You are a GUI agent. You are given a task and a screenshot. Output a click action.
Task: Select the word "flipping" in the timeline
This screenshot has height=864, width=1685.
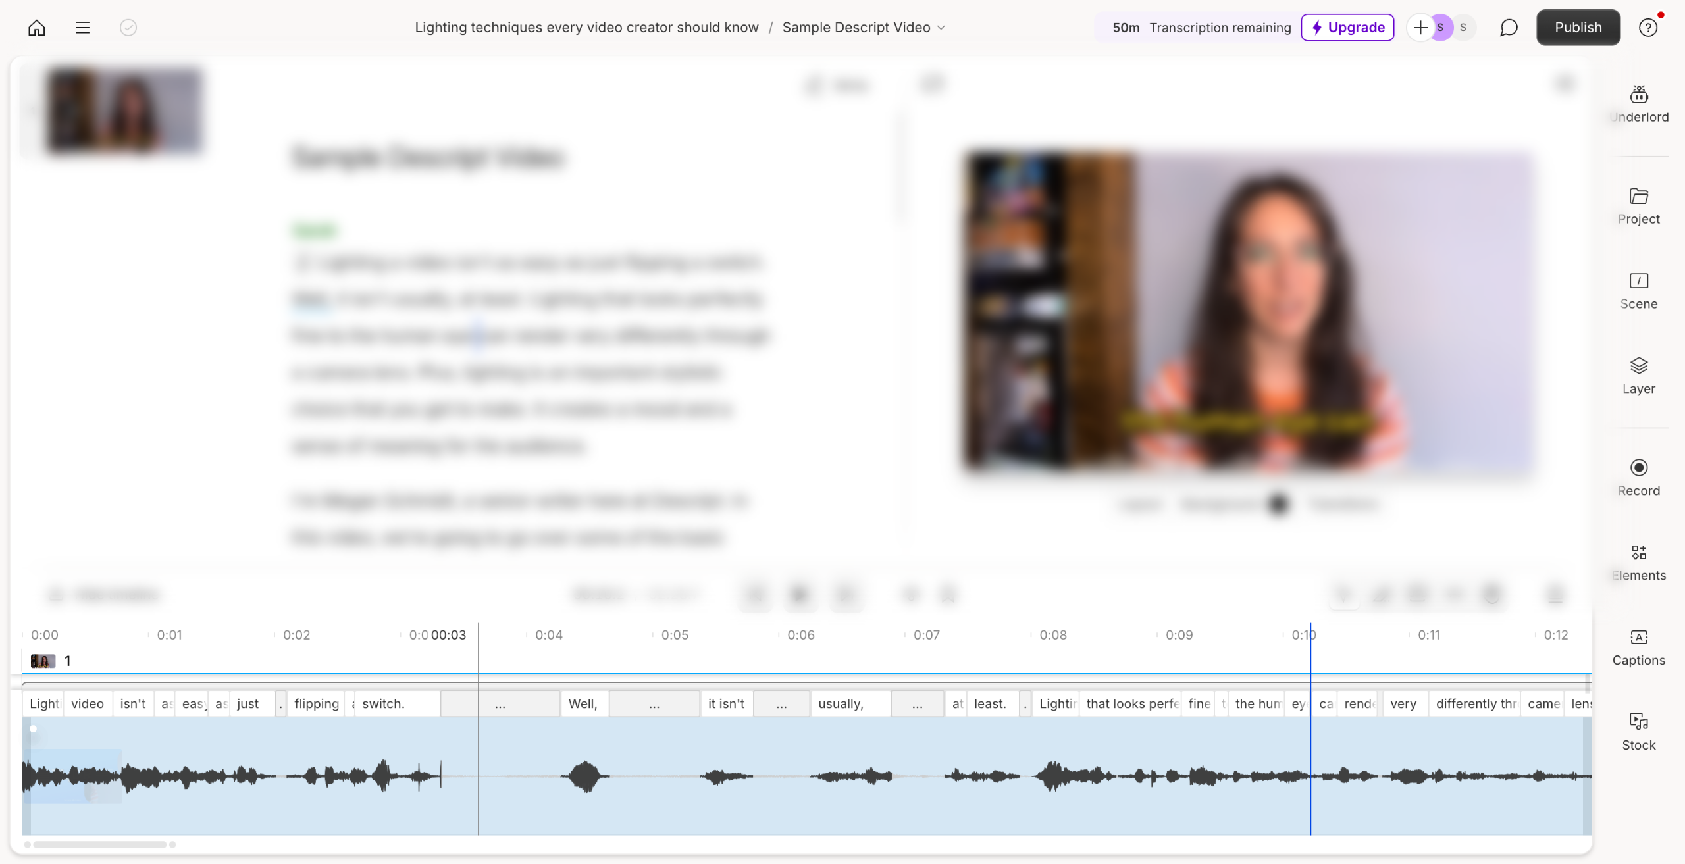pyautogui.click(x=316, y=703)
